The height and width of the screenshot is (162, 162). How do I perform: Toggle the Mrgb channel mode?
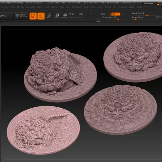[x=72, y=14]
